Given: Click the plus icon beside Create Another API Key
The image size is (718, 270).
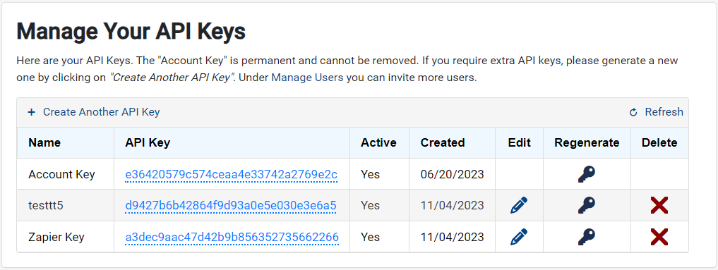Looking at the screenshot, I should coord(31,112).
